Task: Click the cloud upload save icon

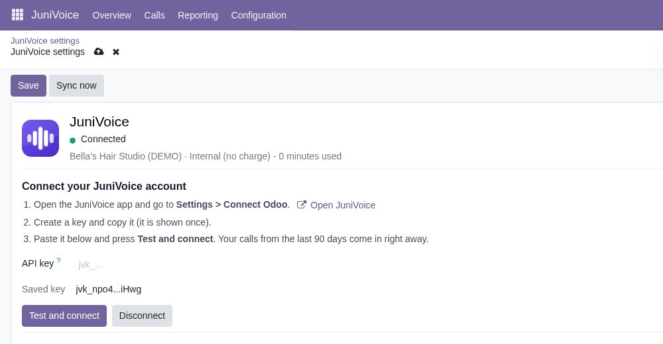Action: (99, 52)
